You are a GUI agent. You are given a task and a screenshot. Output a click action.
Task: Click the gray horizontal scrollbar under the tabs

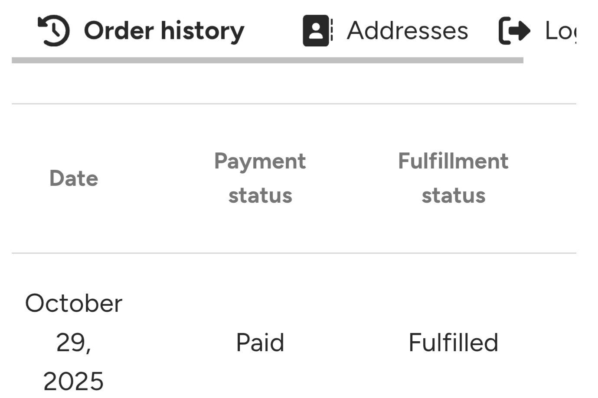click(x=267, y=61)
